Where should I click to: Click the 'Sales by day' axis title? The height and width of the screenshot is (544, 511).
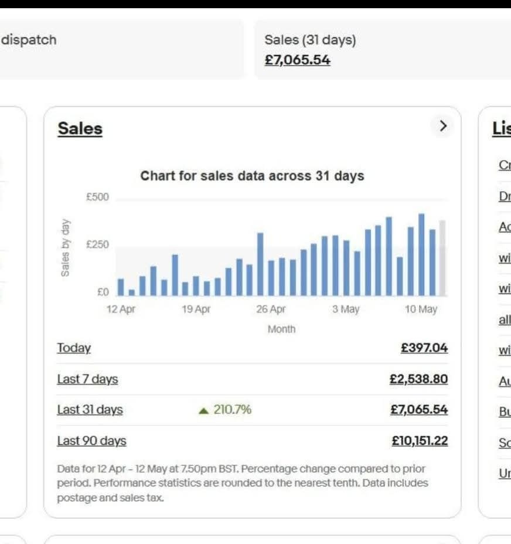click(65, 248)
